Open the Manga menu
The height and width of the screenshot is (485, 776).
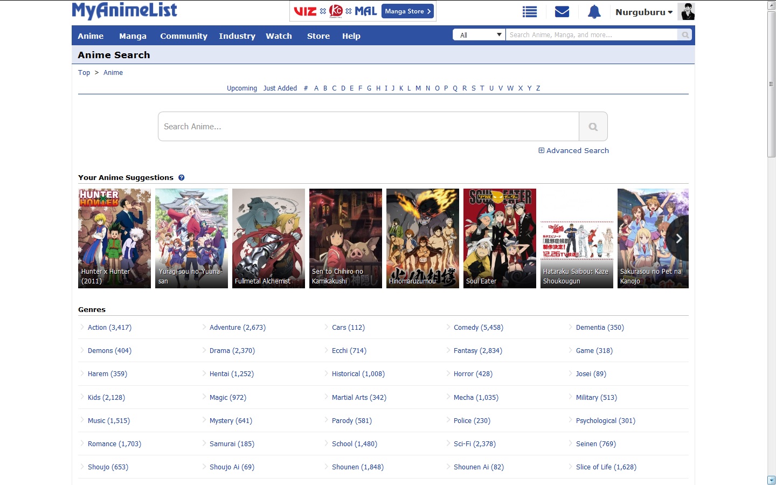click(133, 36)
